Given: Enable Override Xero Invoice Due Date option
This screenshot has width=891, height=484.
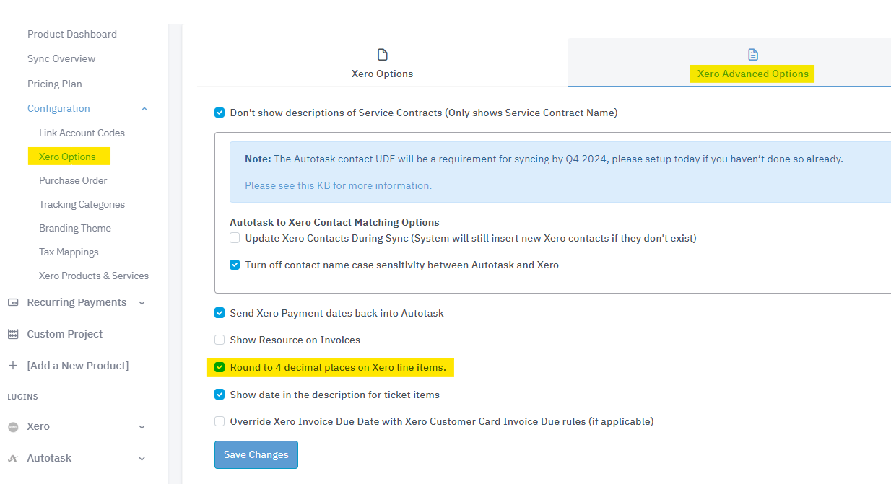Looking at the screenshot, I should [x=220, y=421].
